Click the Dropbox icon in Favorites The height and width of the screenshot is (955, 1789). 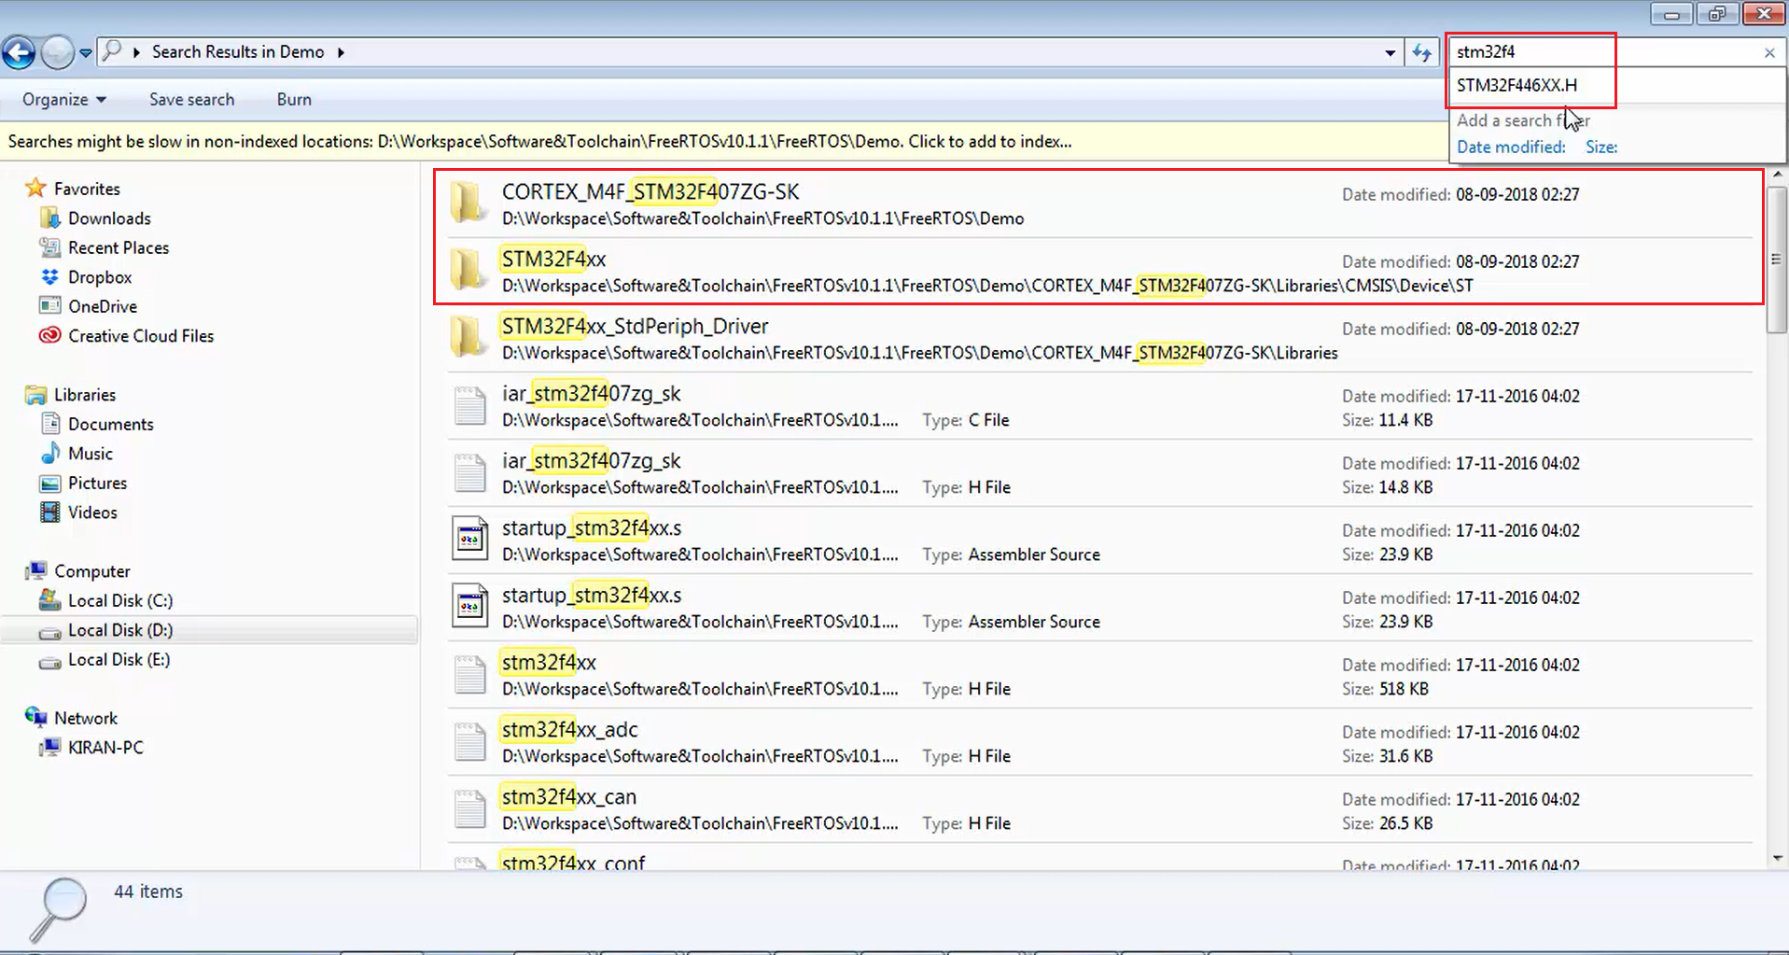coord(50,277)
